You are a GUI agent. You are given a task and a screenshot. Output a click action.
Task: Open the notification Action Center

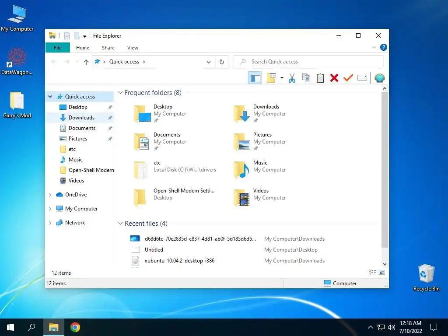434,327
